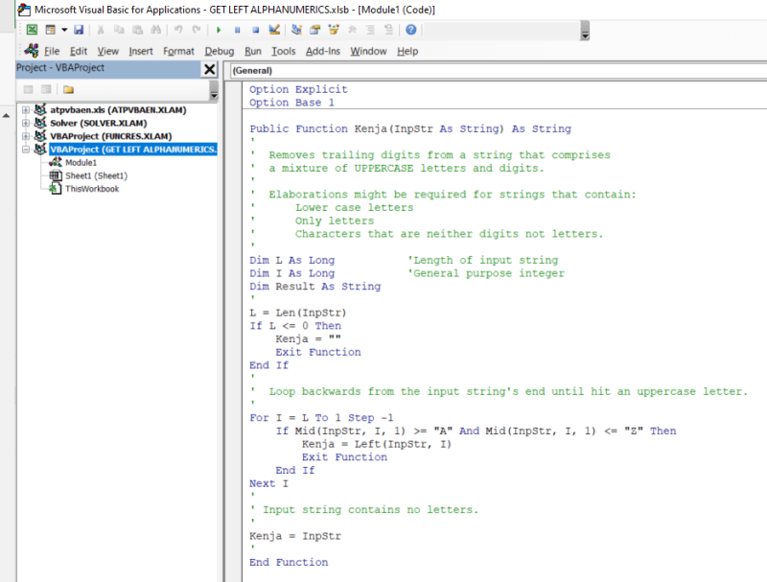Viewport: 767px width, 582px height.
Task: Select Module1 in project tree
Action: 81,163
